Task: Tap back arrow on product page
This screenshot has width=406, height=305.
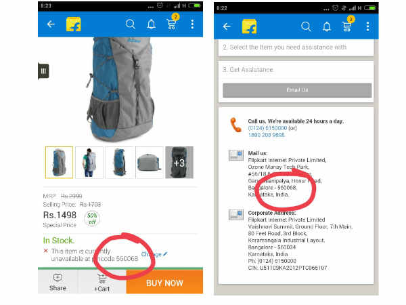Action: click(x=51, y=24)
